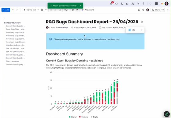171x118 pixels.
Task: Click the CRM Monetization bar labeled 29
Action: 117,92
